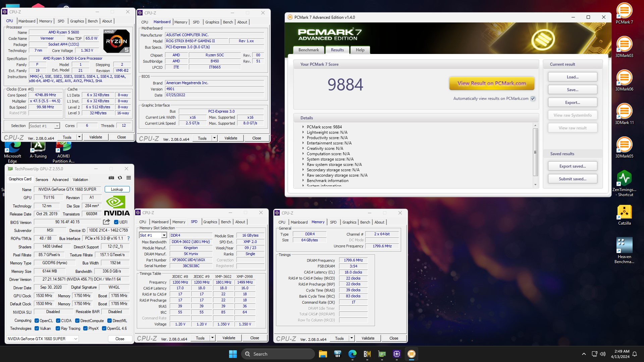Click Export saved... button
Image resolution: width=644 pixels, height=362 pixels.
(x=573, y=166)
